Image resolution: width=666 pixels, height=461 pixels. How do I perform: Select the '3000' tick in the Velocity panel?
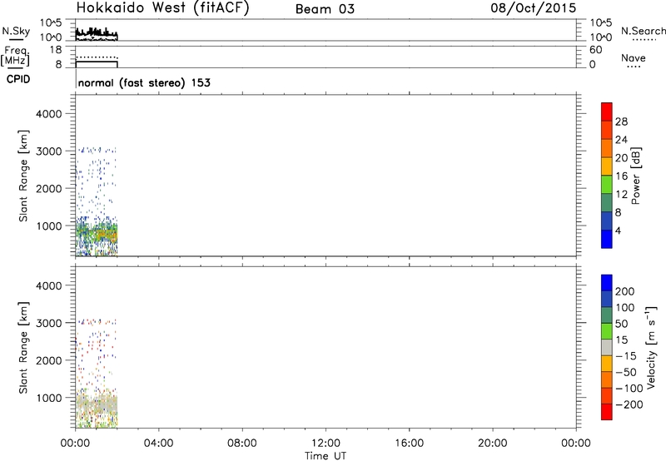tap(49, 323)
